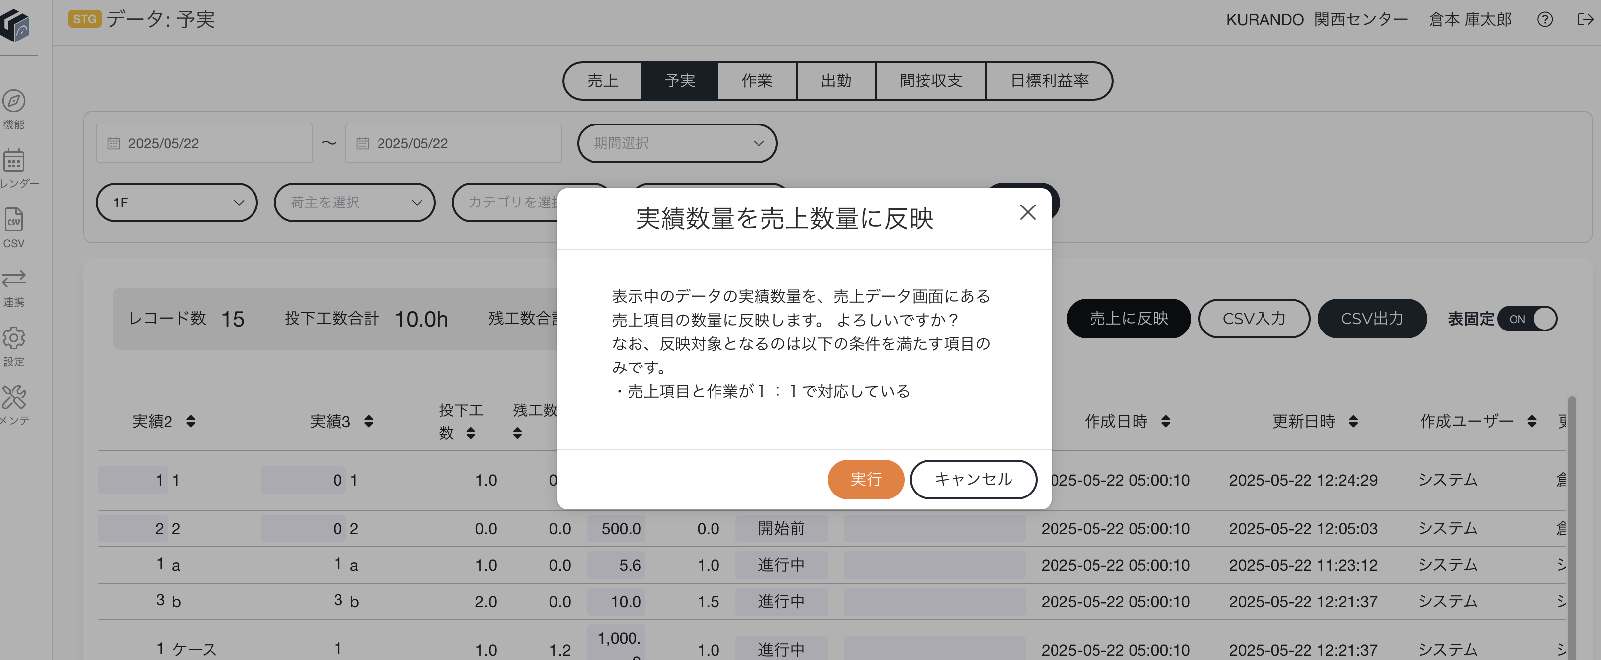
Task: Click the KURANDO logo icon
Action: coord(15,26)
